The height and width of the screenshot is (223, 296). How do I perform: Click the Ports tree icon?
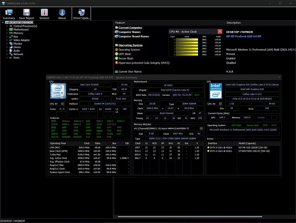(x=11, y=57)
